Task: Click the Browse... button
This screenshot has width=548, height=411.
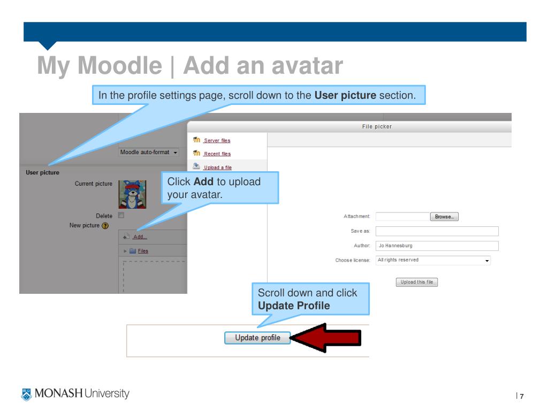Action: 444,217
